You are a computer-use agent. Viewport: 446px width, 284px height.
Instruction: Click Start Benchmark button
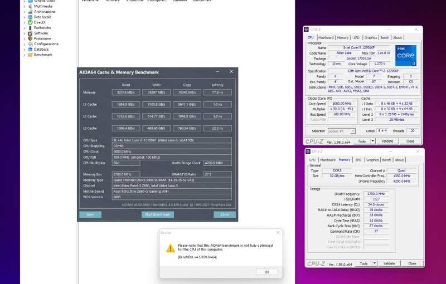tap(158, 214)
